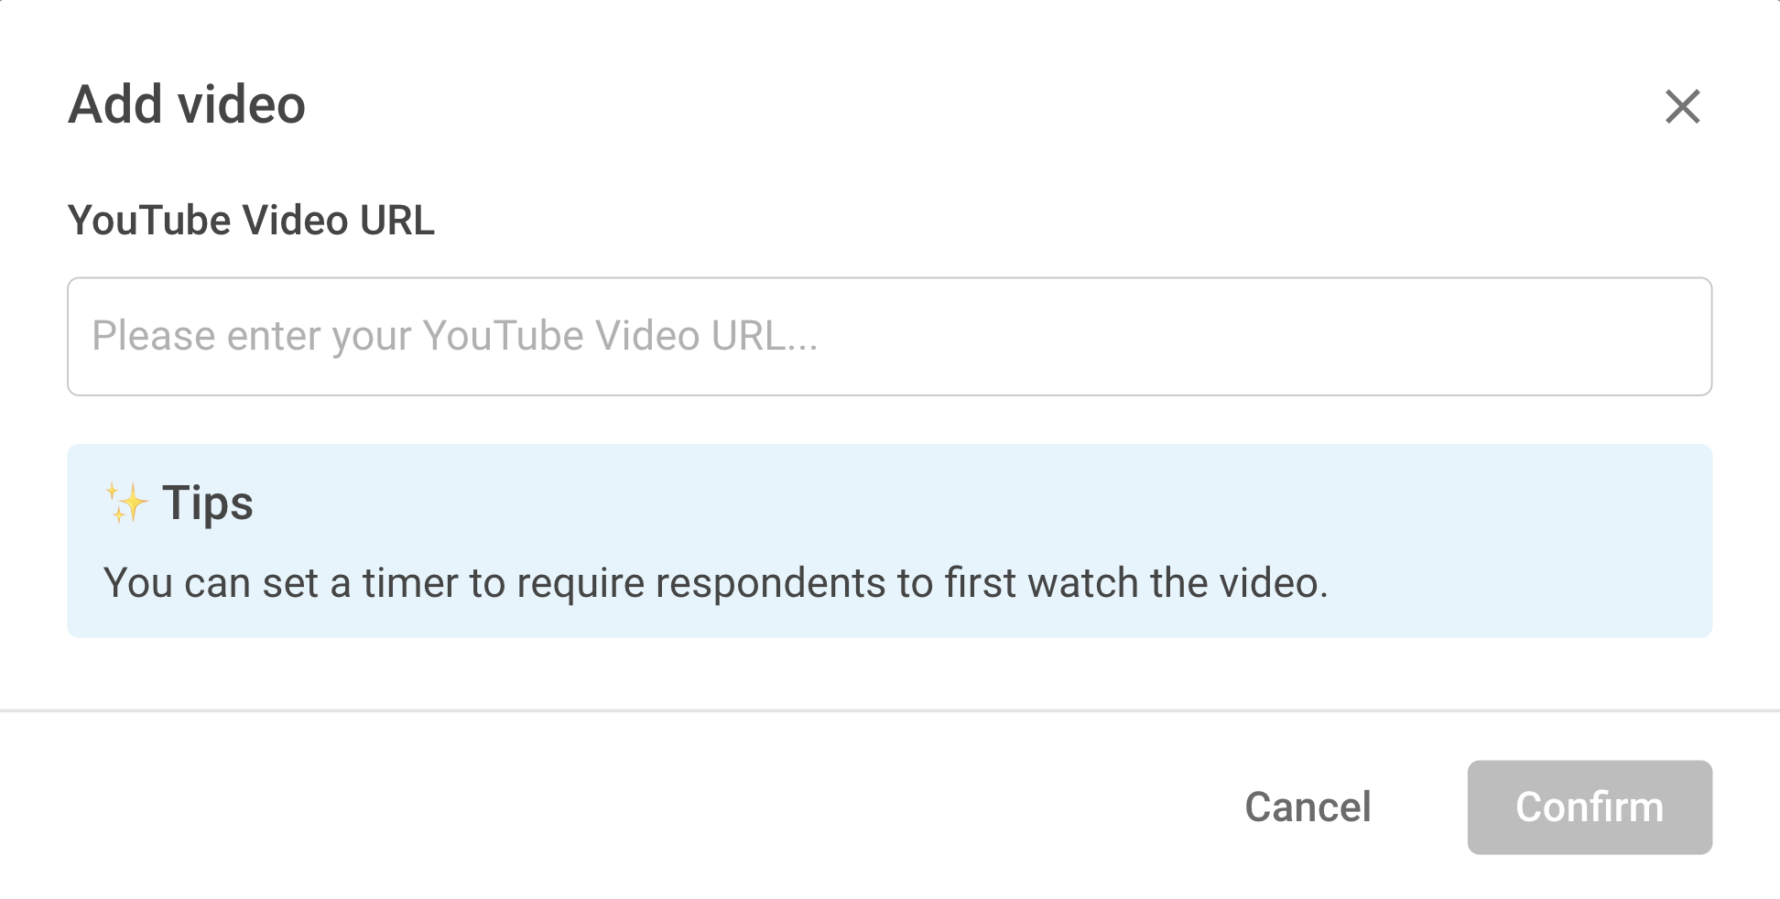The height and width of the screenshot is (899, 1780).
Task: Select Cancel at the dialog bottom
Action: click(1308, 807)
